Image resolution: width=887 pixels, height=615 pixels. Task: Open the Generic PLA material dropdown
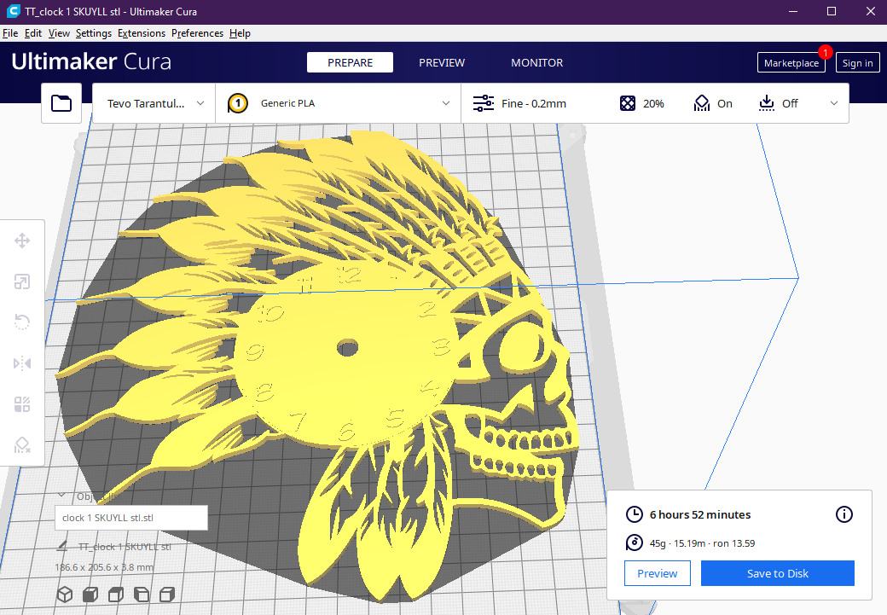(338, 103)
